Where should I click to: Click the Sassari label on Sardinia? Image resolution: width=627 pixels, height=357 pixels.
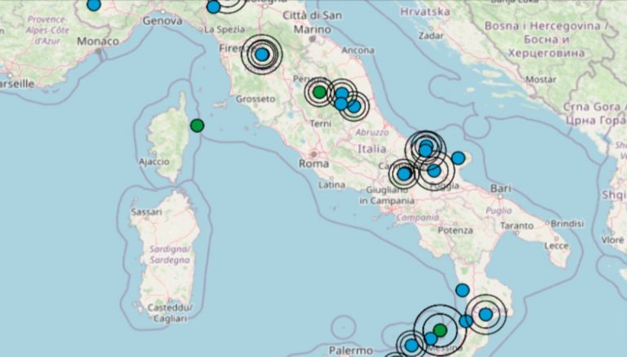click(145, 212)
